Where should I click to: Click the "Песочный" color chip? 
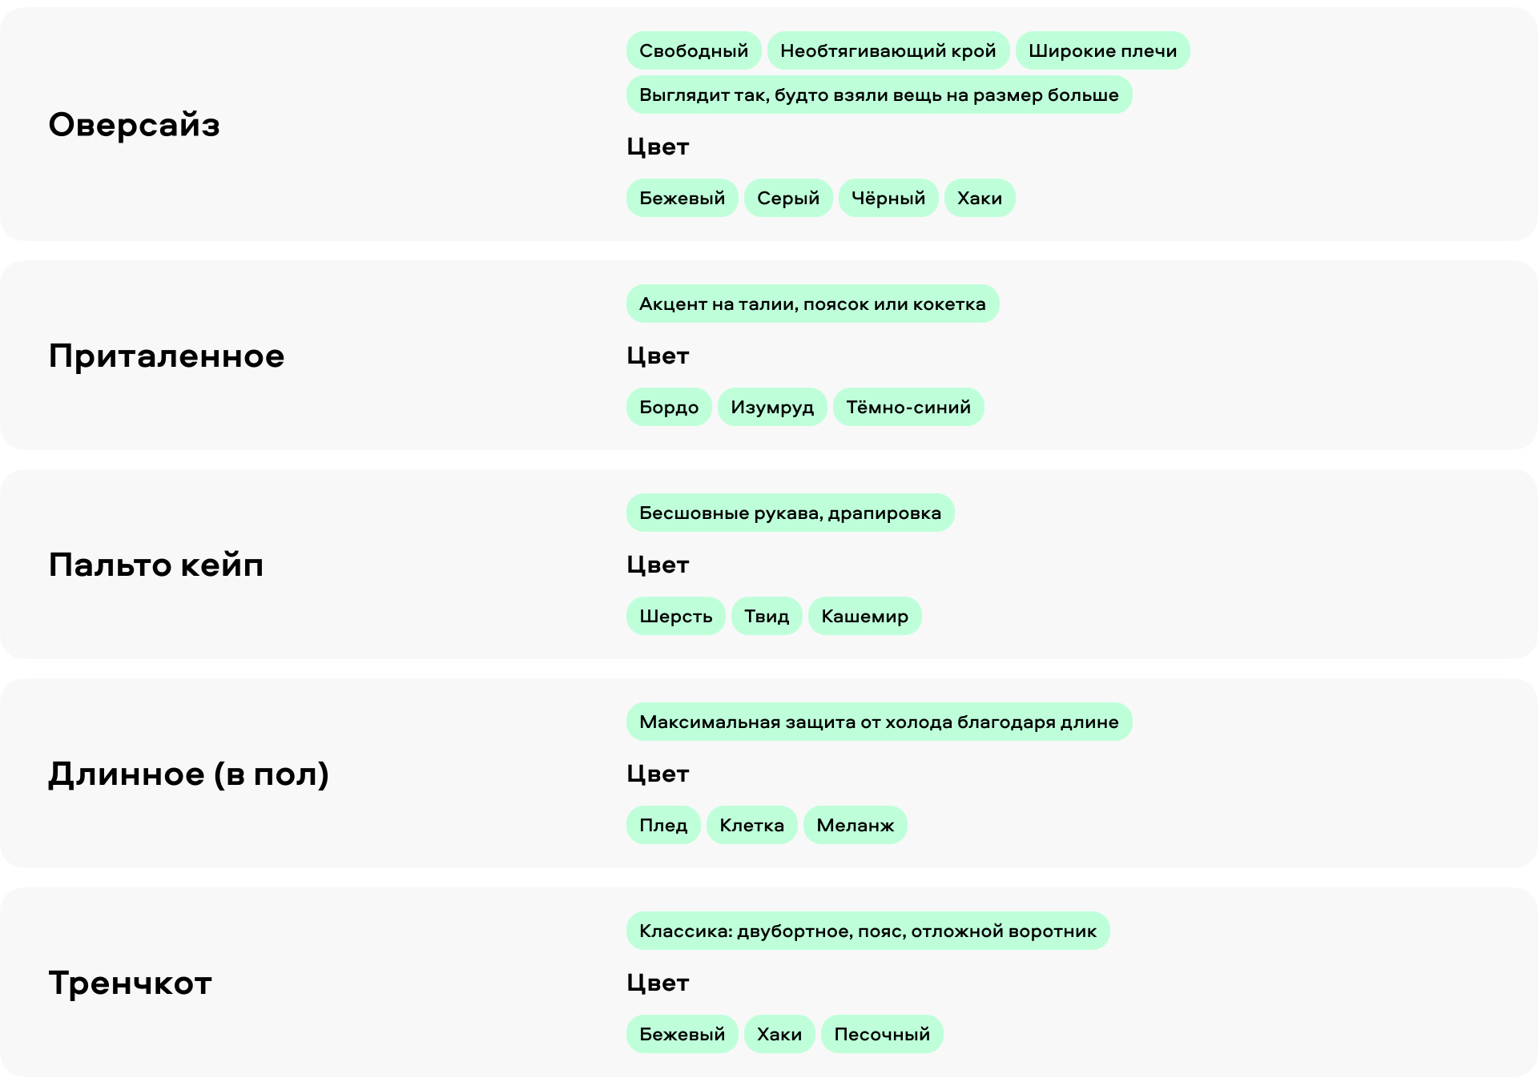pos(882,1034)
